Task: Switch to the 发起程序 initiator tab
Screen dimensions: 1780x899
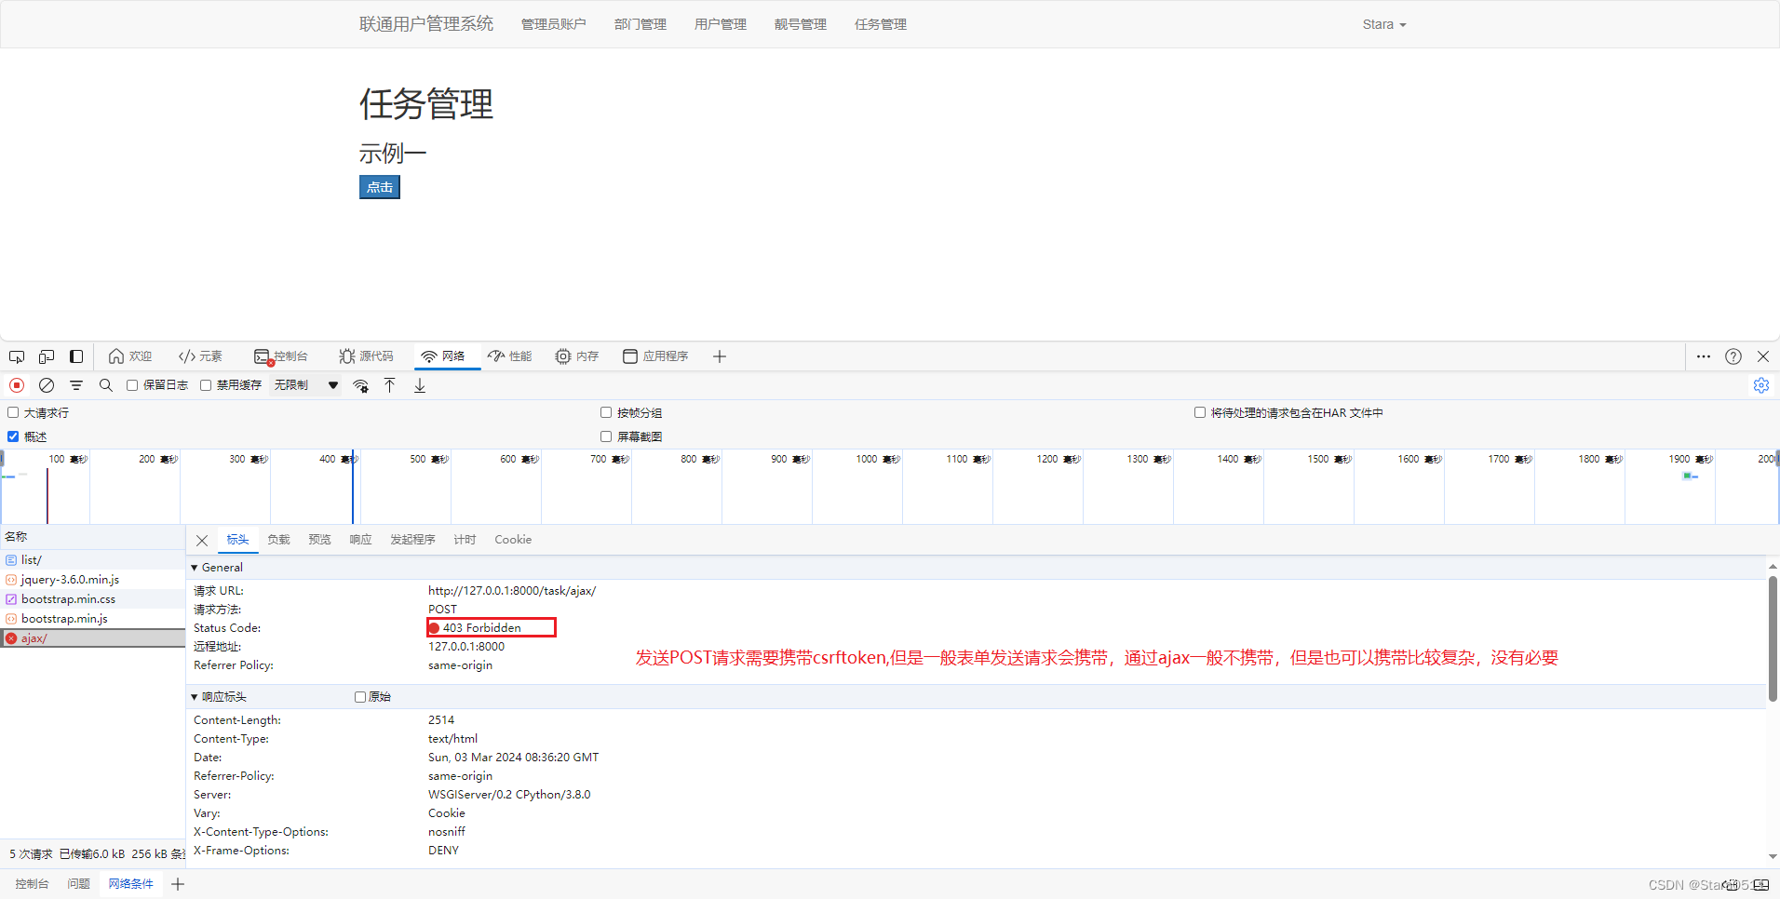Action: (x=412, y=540)
